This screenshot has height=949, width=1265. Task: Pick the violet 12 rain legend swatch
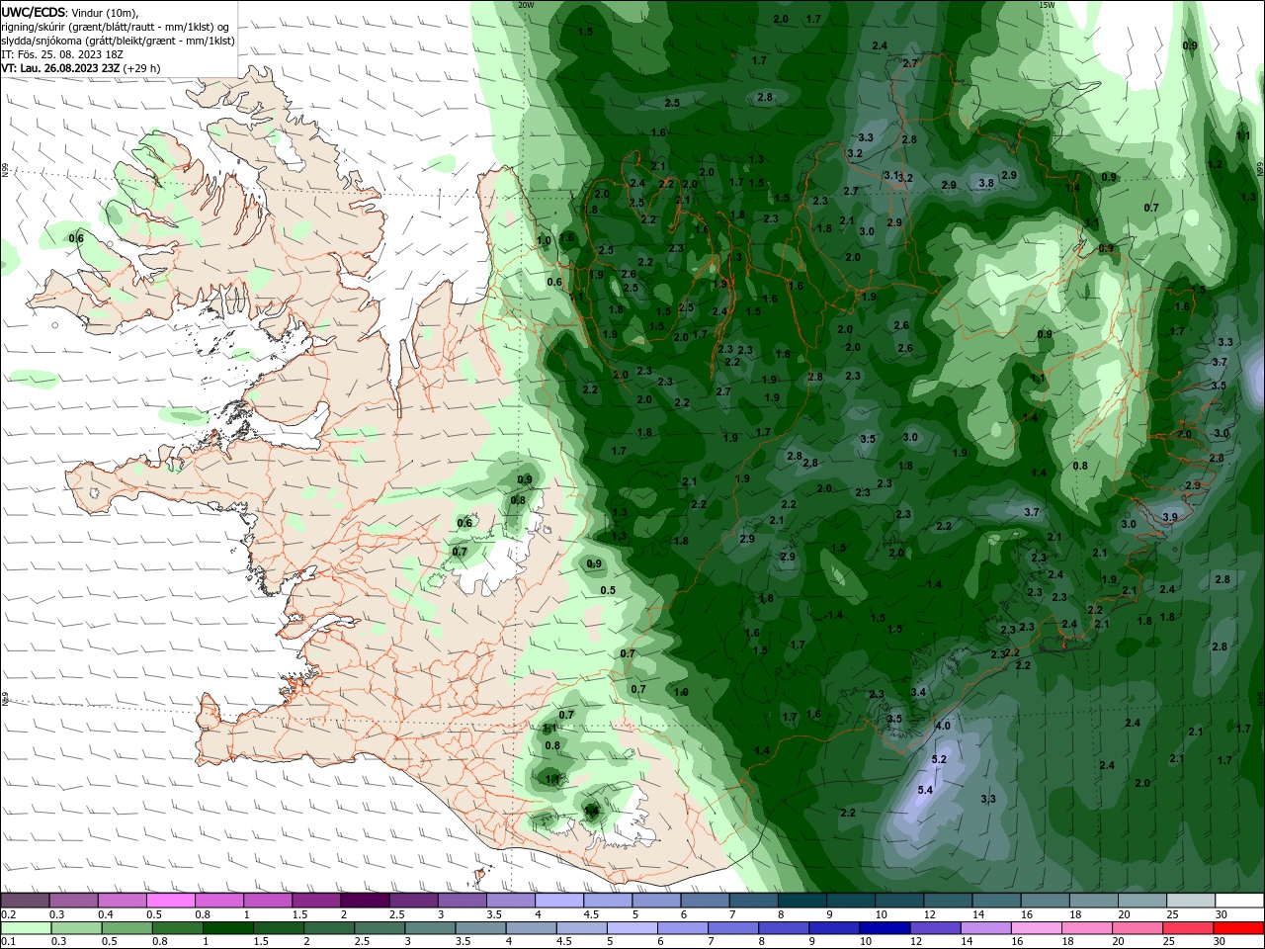point(935,928)
